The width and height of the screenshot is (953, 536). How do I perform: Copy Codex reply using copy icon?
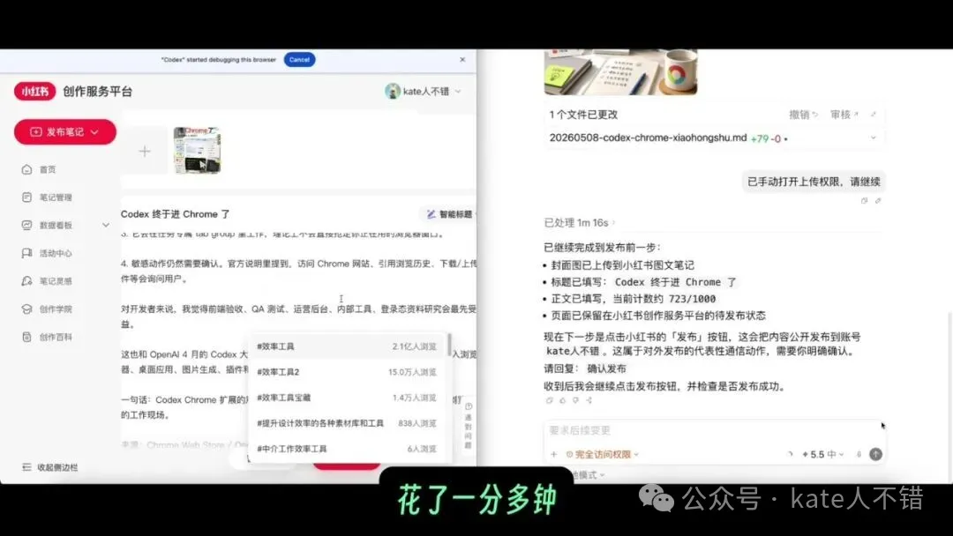550,400
